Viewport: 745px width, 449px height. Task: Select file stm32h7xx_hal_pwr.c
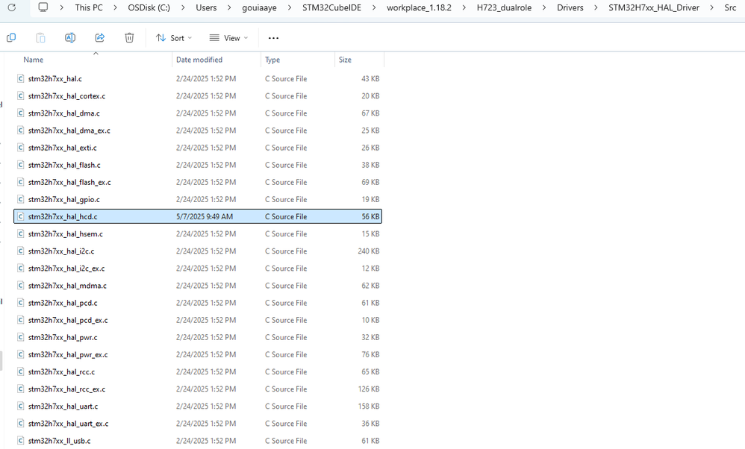198,337
